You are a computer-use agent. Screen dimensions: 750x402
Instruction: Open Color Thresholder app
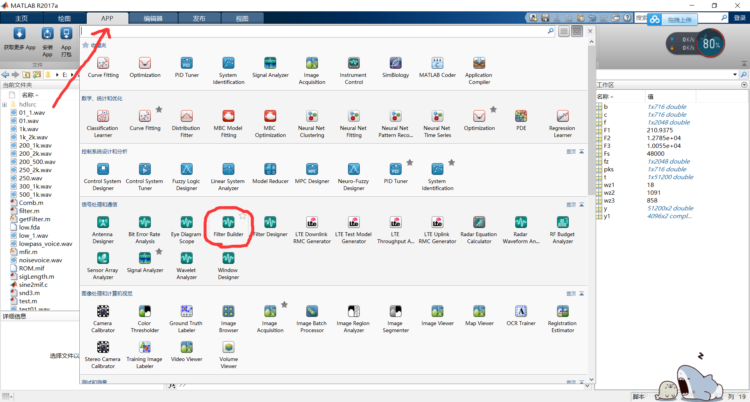pos(145,319)
